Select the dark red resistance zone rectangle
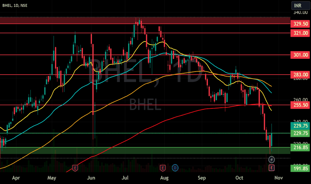The width and height of the screenshot is (311, 184). point(145,21)
